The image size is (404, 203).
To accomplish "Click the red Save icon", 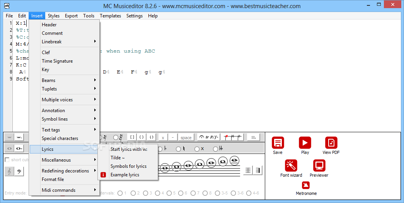I will coord(278,143).
